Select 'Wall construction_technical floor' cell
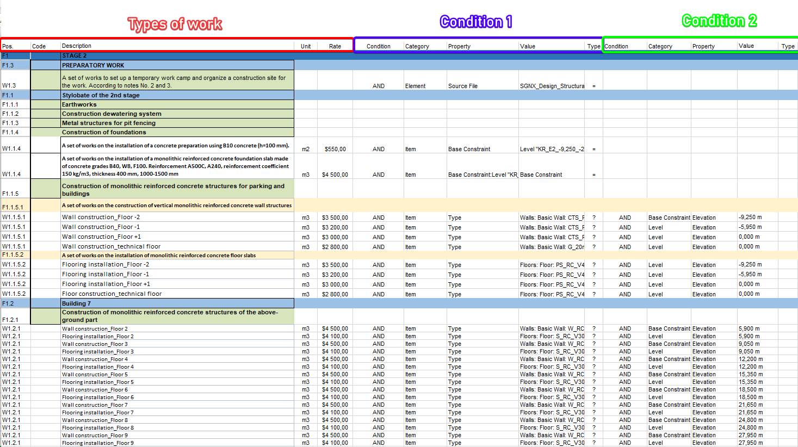 coord(177,246)
